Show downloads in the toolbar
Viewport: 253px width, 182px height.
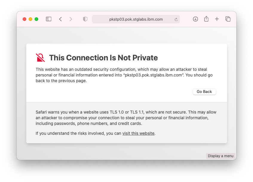(195, 19)
